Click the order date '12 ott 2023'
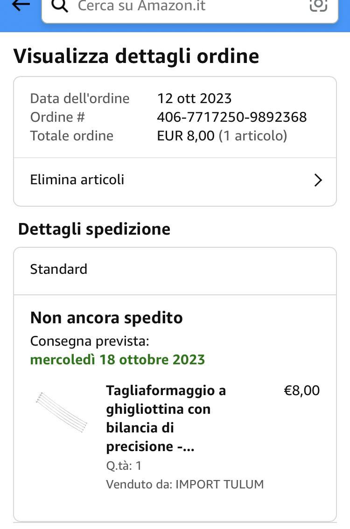This screenshot has height=529, width=350. [x=194, y=98]
